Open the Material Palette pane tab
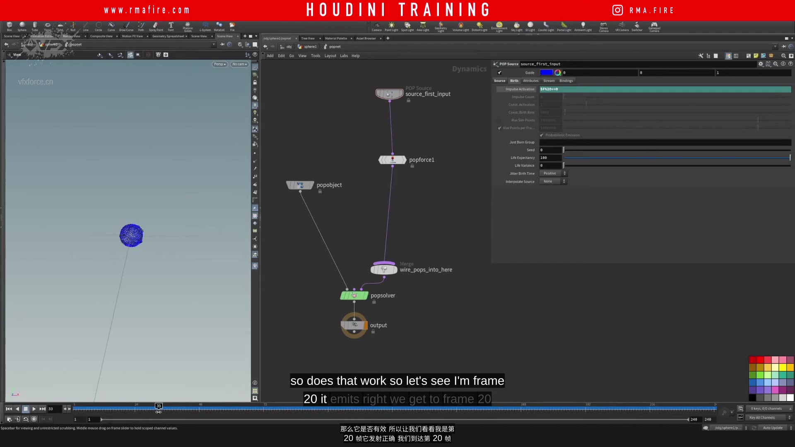Image resolution: width=795 pixels, height=447 pixels. [336, 38]
